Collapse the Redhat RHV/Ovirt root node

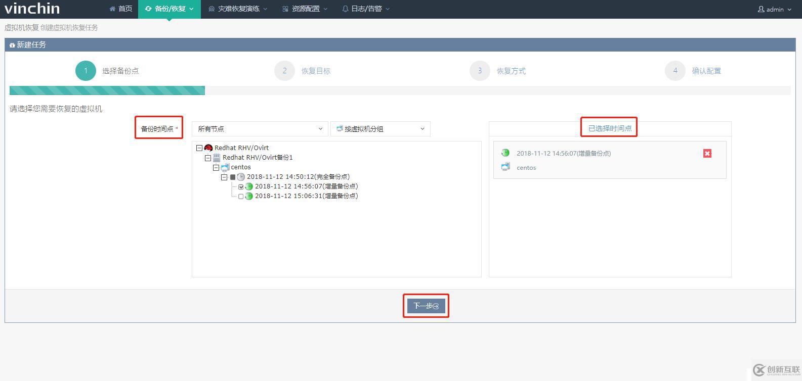[x=199, y=148]
